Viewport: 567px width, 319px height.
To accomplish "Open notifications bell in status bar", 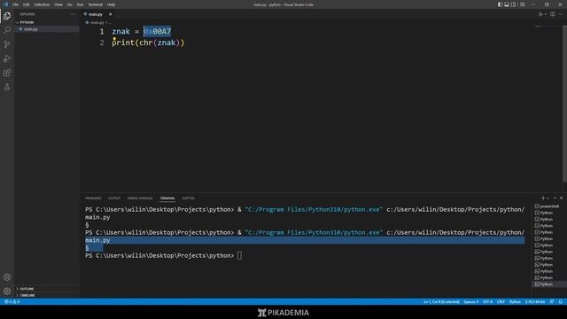I will (x=561, y=301).
